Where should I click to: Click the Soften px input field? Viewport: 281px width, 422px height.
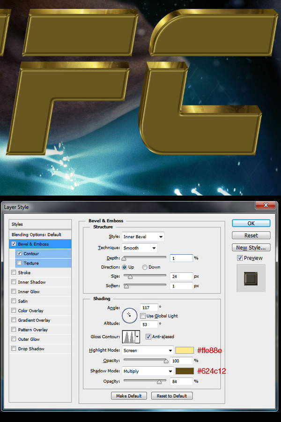[x=182, y=286]
